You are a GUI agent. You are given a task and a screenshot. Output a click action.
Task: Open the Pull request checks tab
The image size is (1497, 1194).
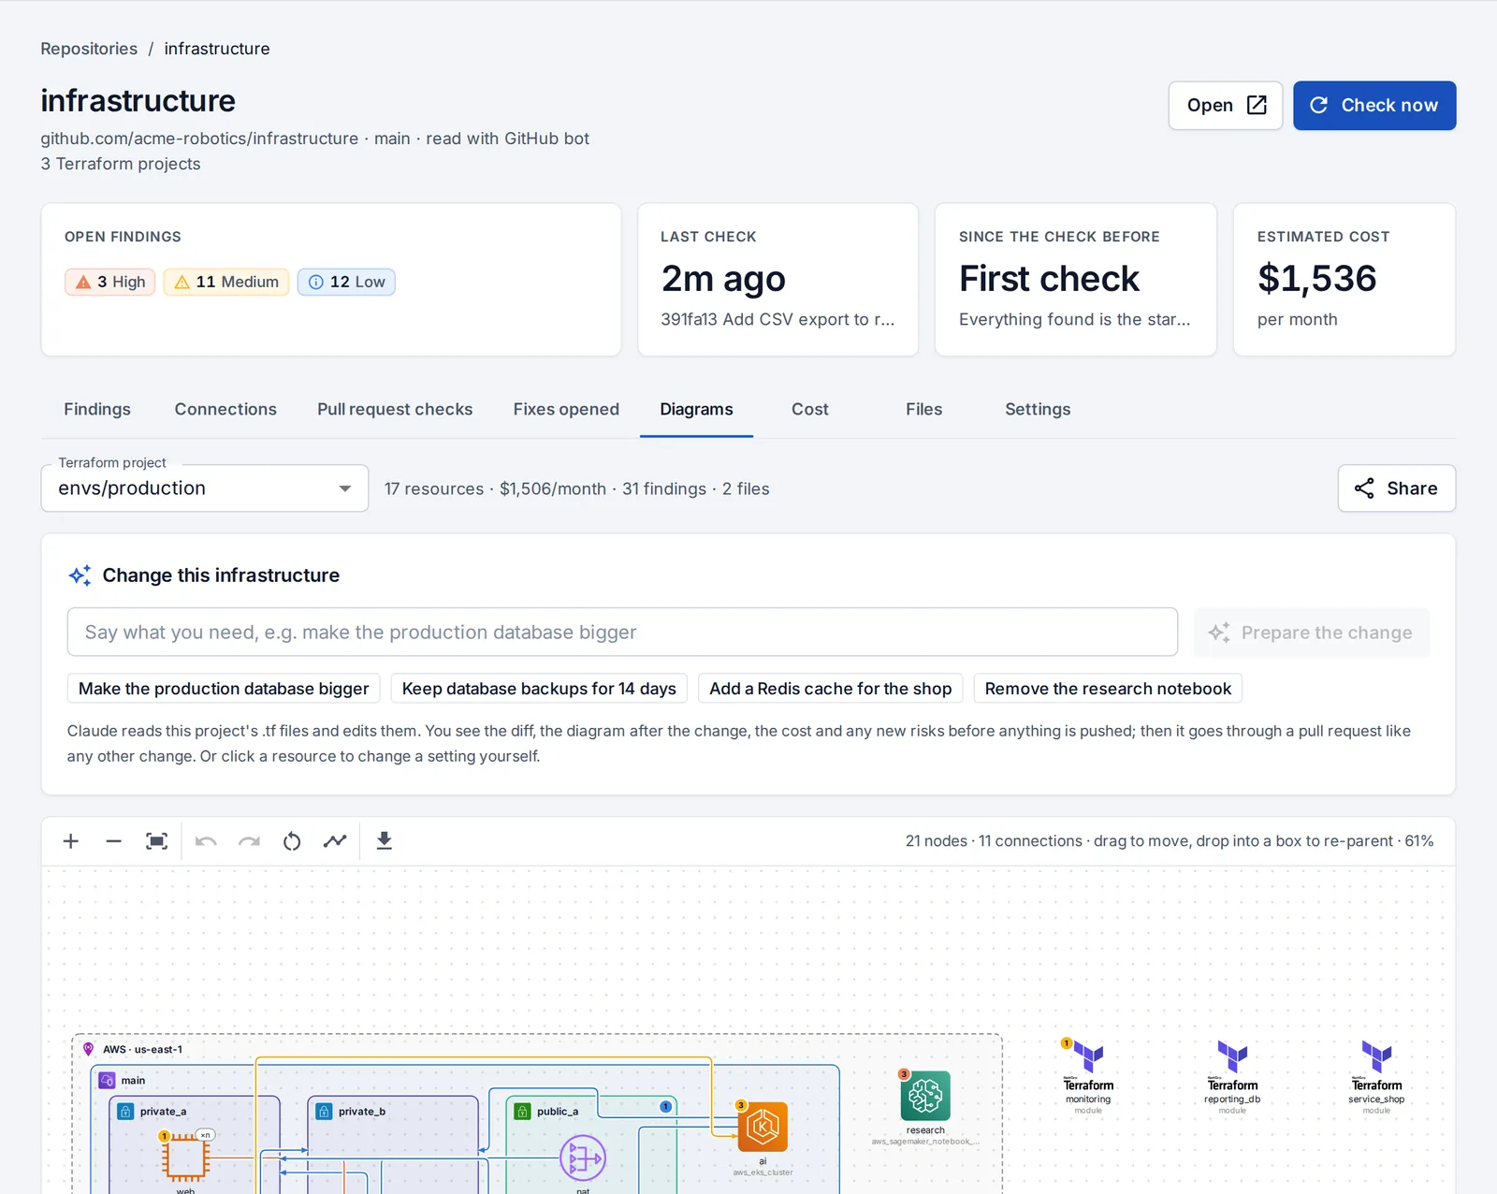click(395, 409)
